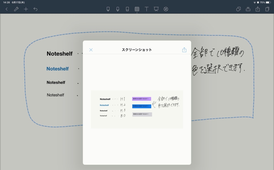Tap the crossed-circle tool icon
Image resolution: width=274 pixels, height=170 pixels.
click(166, 9)
